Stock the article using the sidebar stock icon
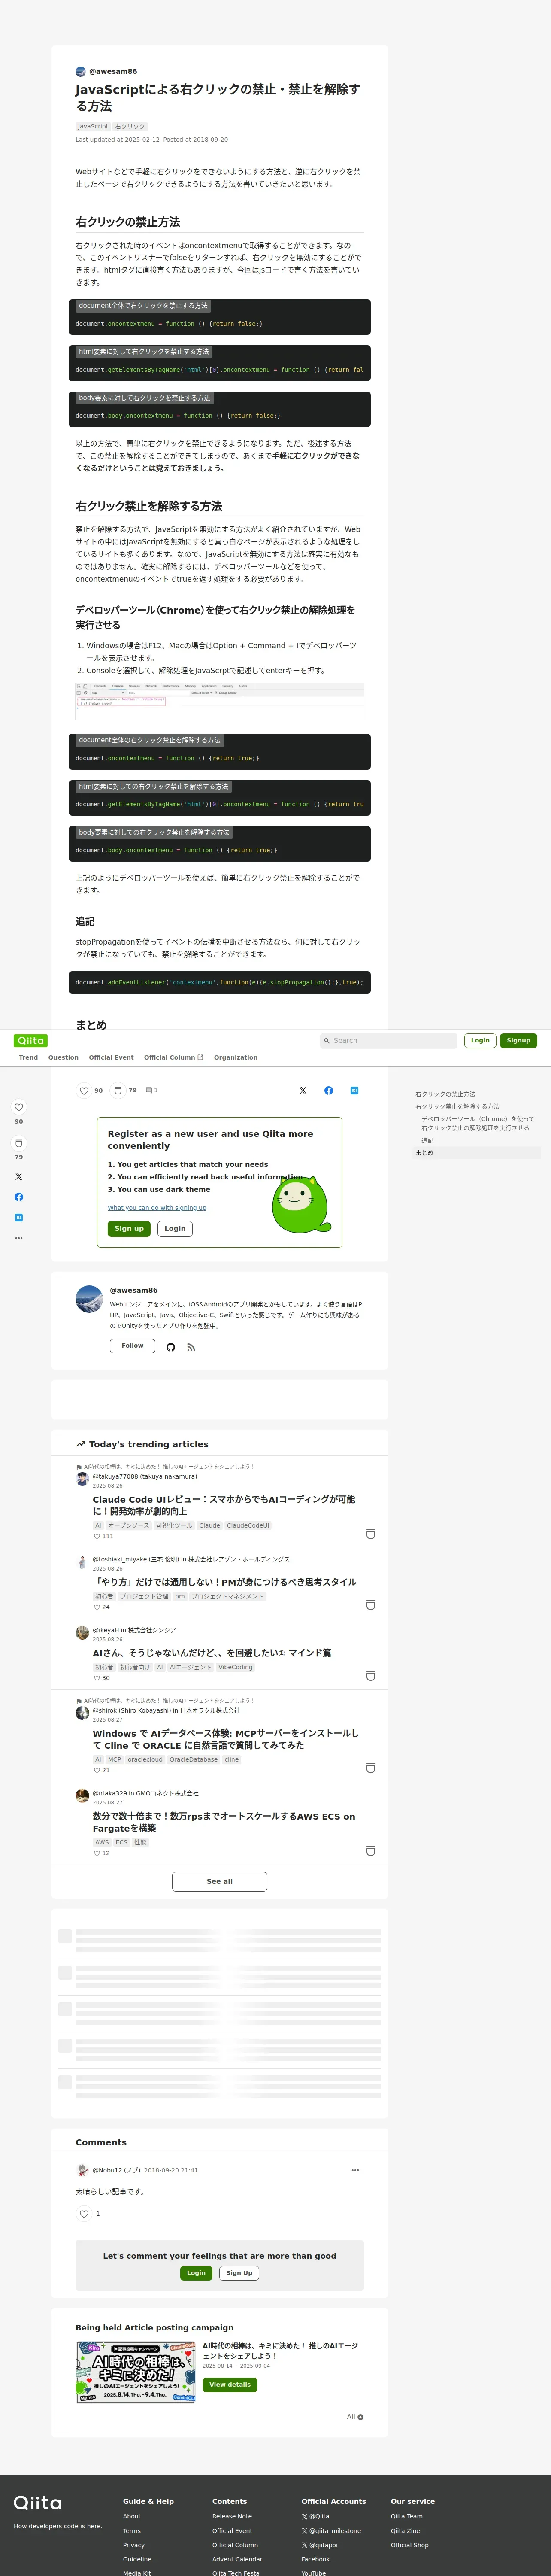This screenshot has height=2576, width=551. point(18,1143)
